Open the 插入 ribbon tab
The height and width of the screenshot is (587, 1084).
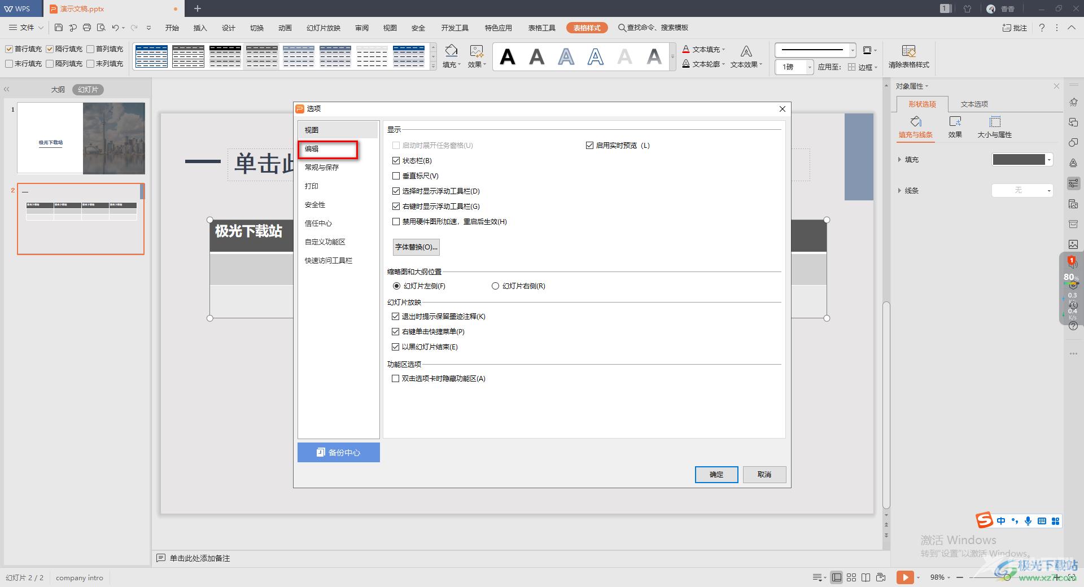tap(200, 28)
